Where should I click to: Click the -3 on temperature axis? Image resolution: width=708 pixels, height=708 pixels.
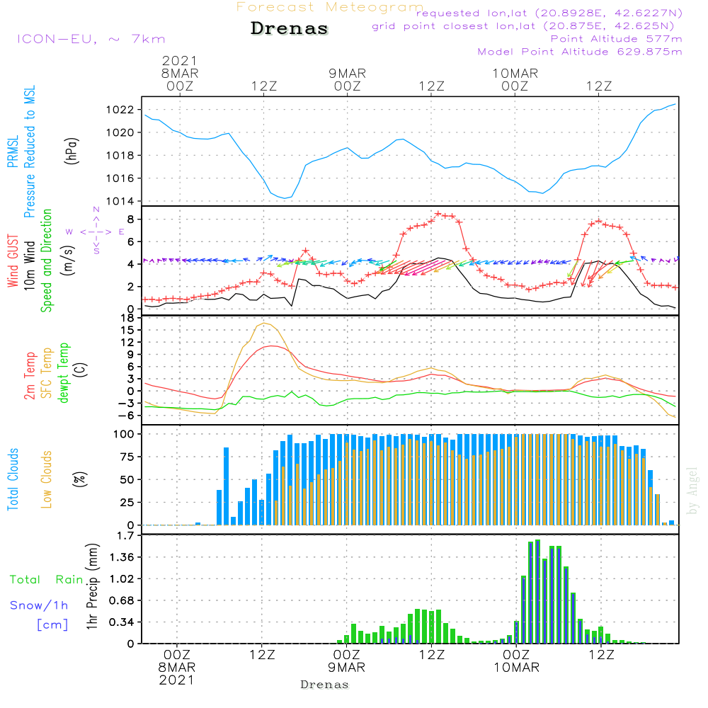[x=125, y=404]
